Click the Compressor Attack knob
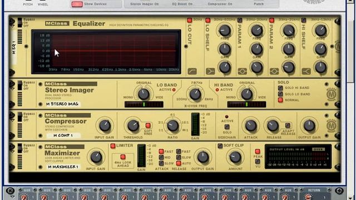This screenshot has height=200, width=356. pos(251,126)
